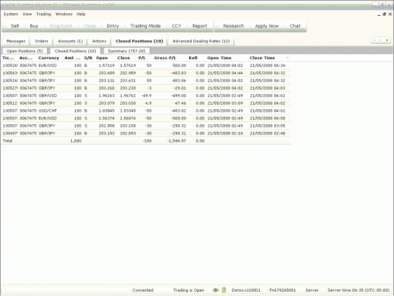
Task: Sort by the Close price column header
Action: coord(124,58)
